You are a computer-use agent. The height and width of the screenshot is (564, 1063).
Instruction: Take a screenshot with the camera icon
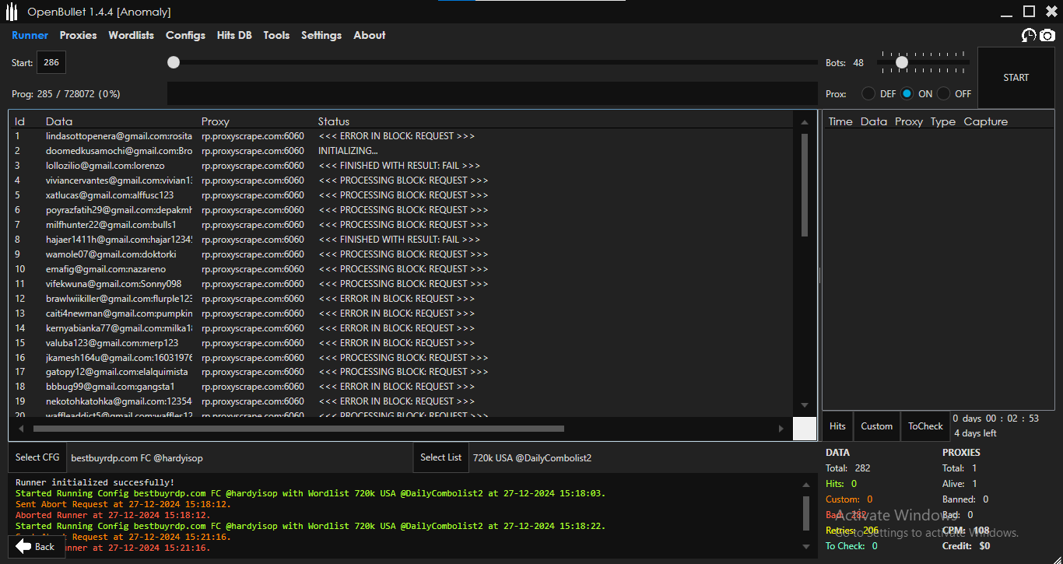[1047, 35]
